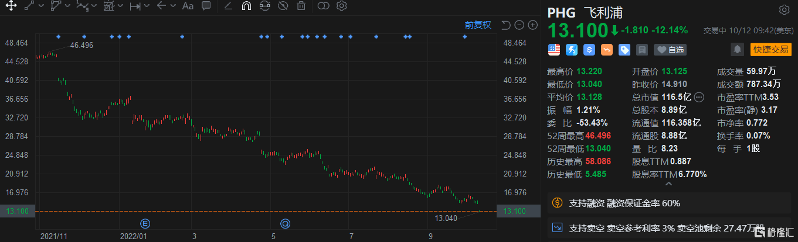
Task: Toggle the magnet snap mode
Action: tap(246, 6)
